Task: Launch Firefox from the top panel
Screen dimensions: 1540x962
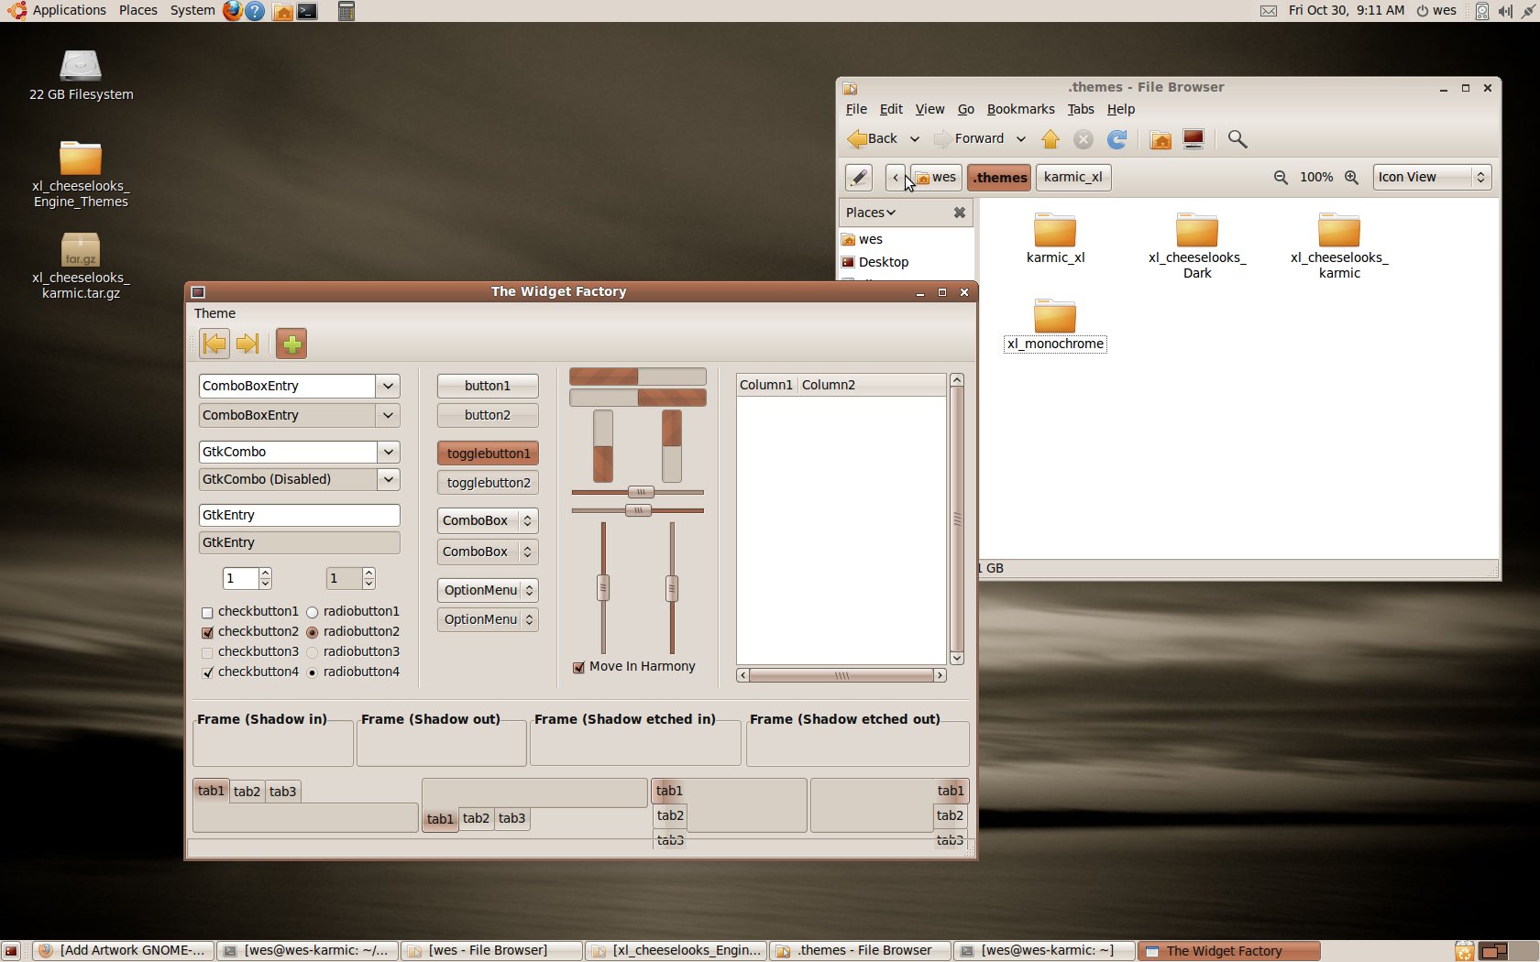Action: (x=233, y=11)
